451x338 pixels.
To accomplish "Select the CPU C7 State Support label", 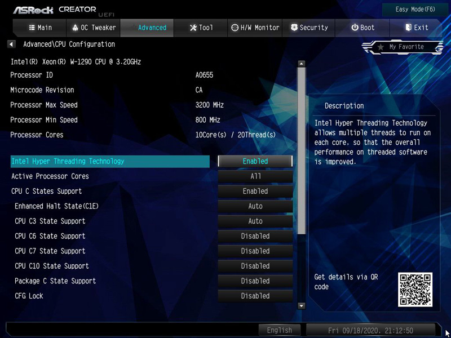I will click(x=50, y=251).
